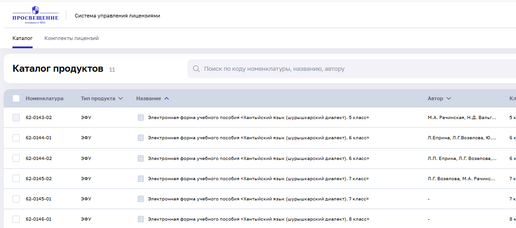
Task: Click document icon in row 62-0145-02
Action: point(141,179)
